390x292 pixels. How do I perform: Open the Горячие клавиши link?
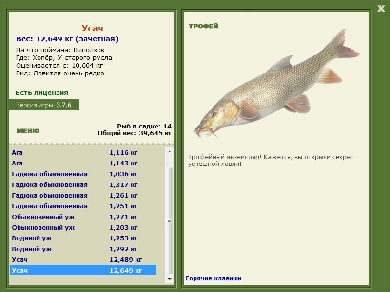214,278
